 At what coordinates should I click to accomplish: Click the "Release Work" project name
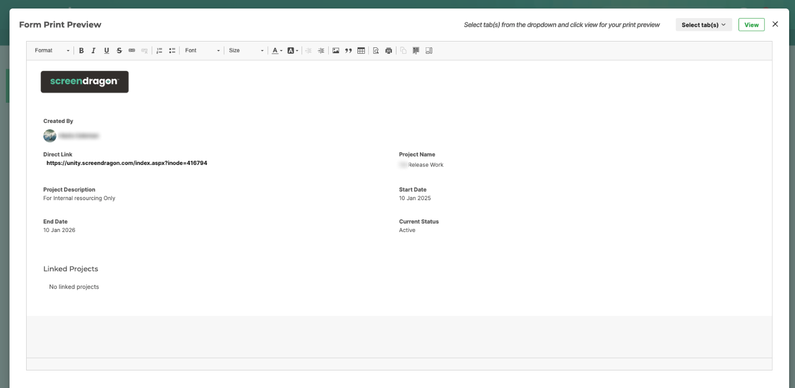click(426, 165)
